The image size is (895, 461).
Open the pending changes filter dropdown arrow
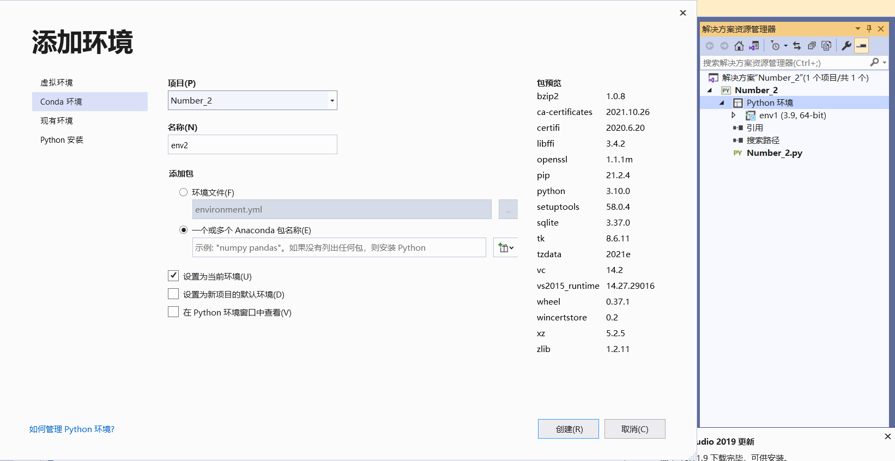click(786, 46)
